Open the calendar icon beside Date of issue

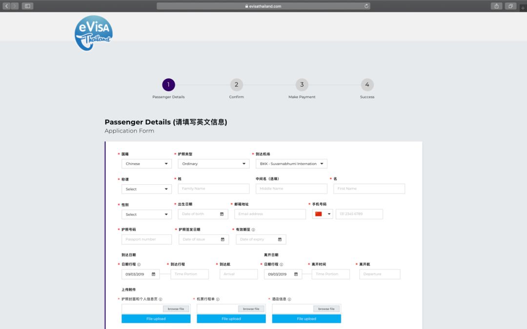pyautogui.click(x=222, y=239)
